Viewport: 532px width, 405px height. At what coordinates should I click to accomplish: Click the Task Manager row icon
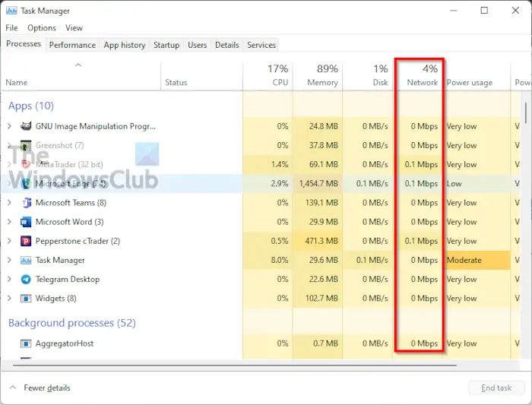(26, 260)
